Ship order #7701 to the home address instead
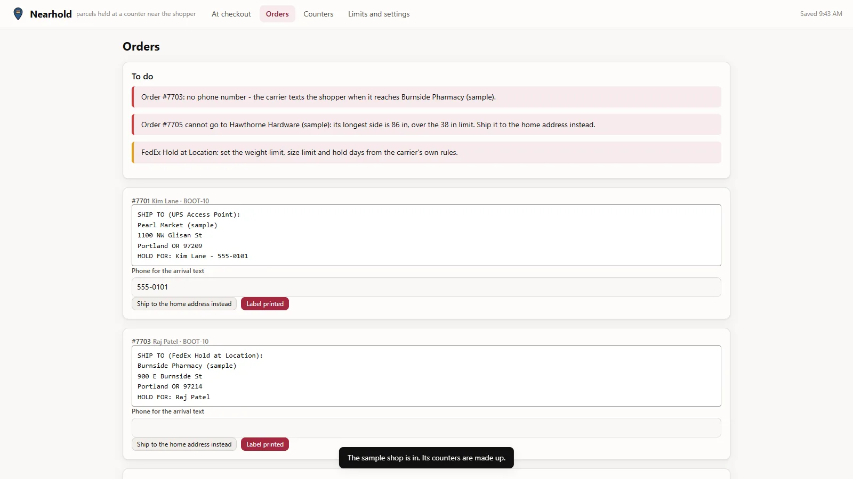The height and width of the screenshot is (479, 853). tap(184, 304)
